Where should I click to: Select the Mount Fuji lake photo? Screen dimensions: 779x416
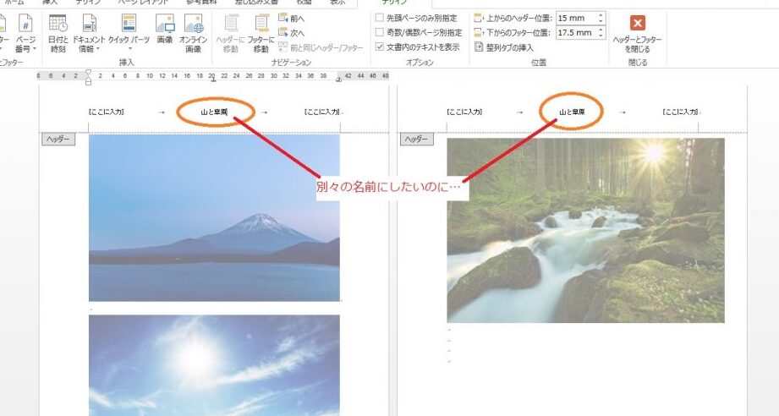pos(214,217)
